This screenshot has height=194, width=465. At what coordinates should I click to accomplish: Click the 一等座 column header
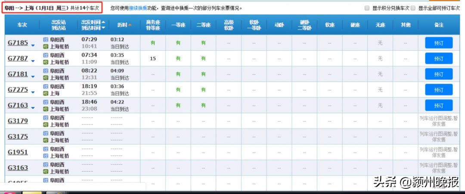(178, 25)
